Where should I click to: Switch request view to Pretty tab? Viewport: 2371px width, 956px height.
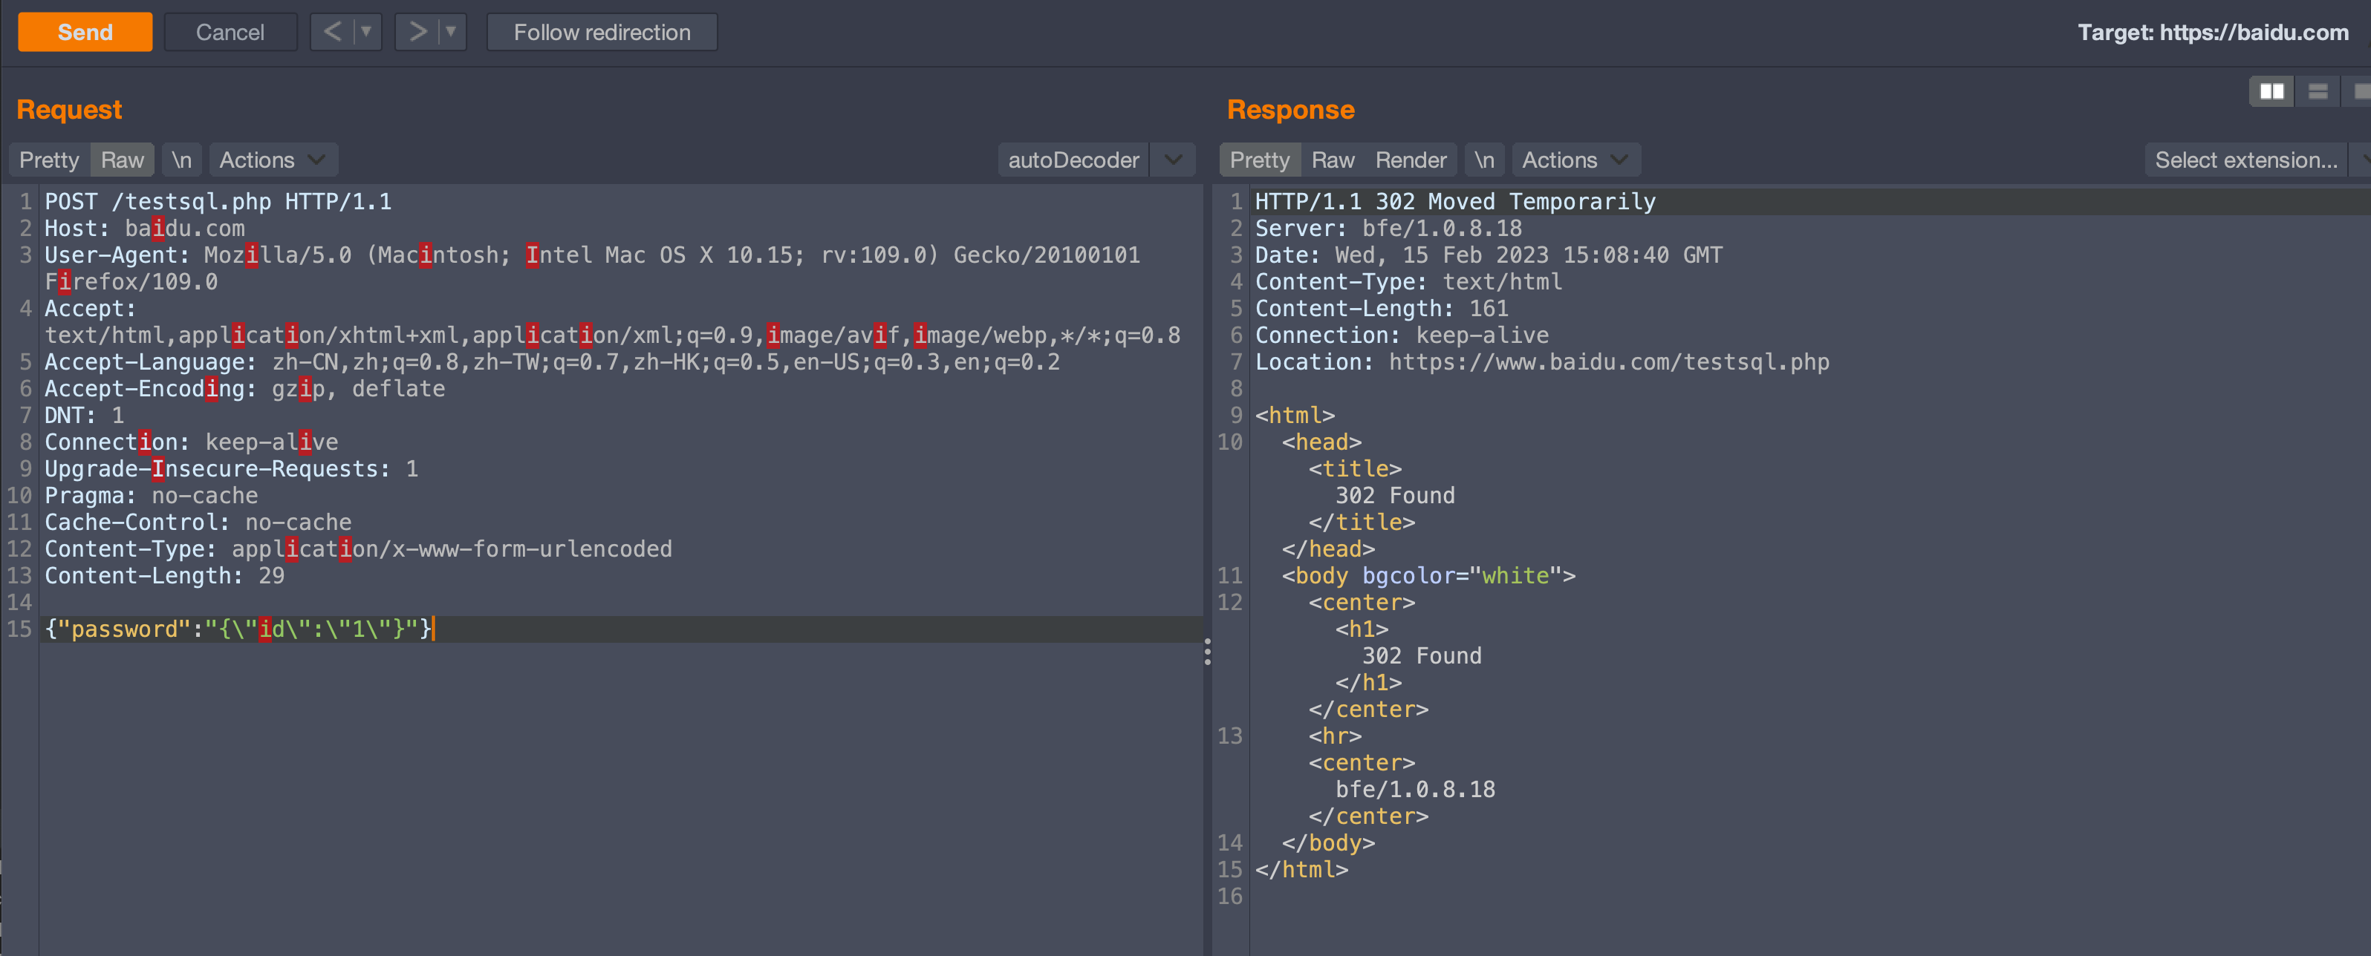[x=50, y=160]
